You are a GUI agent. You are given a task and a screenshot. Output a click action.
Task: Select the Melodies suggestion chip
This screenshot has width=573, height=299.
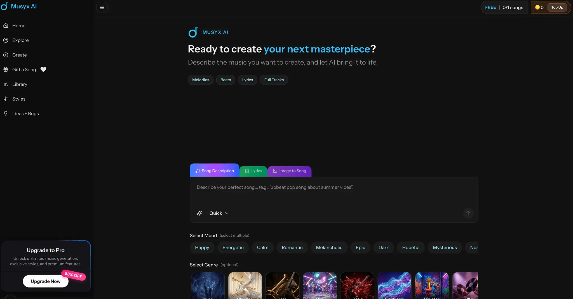201,80
